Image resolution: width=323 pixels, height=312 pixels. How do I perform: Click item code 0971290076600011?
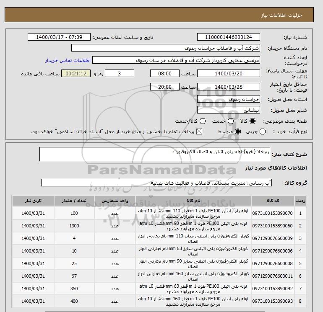click(273, 276)
